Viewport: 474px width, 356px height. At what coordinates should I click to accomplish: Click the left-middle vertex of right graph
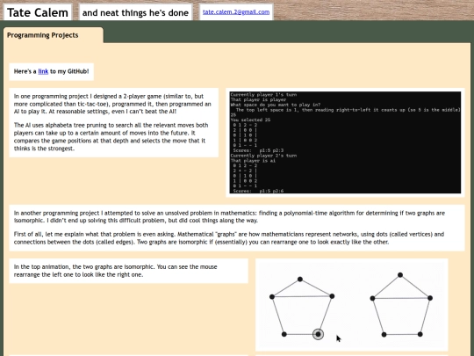[372, 298]
